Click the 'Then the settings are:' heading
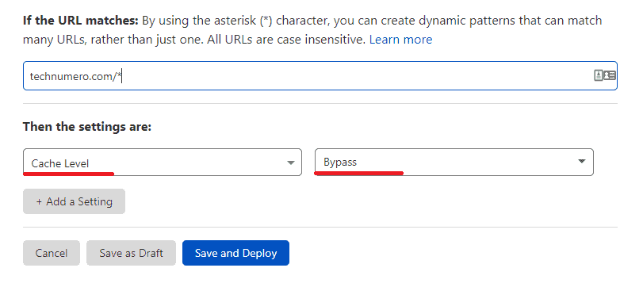Viewport: 643px width, 287px height. (x=87, y=127)
